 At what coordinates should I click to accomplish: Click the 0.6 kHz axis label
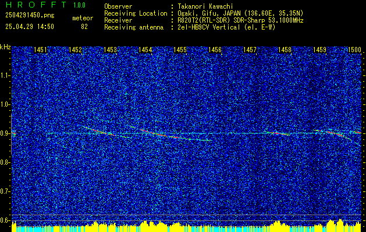[x=5, y=220]
